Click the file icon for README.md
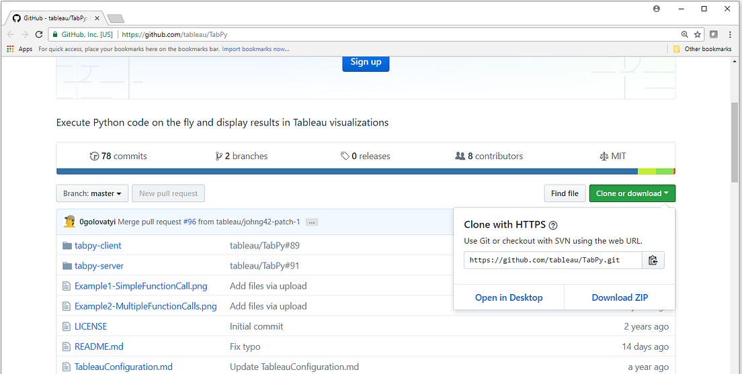This screenshot has height=374, width=742. click(x=67, y=346)
